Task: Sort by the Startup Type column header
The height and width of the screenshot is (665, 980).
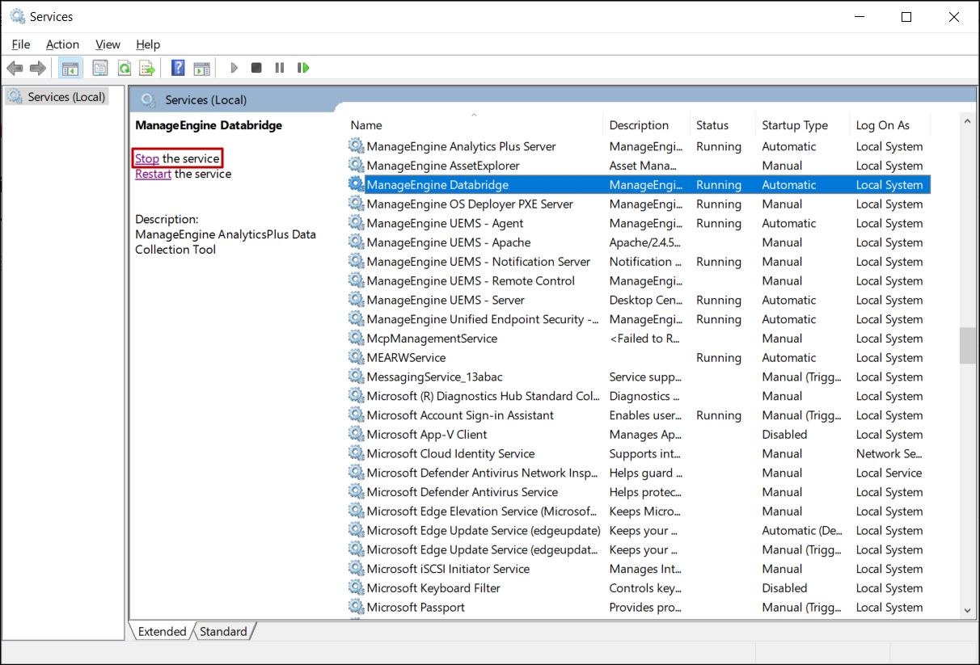Action: tap(794, 125)
